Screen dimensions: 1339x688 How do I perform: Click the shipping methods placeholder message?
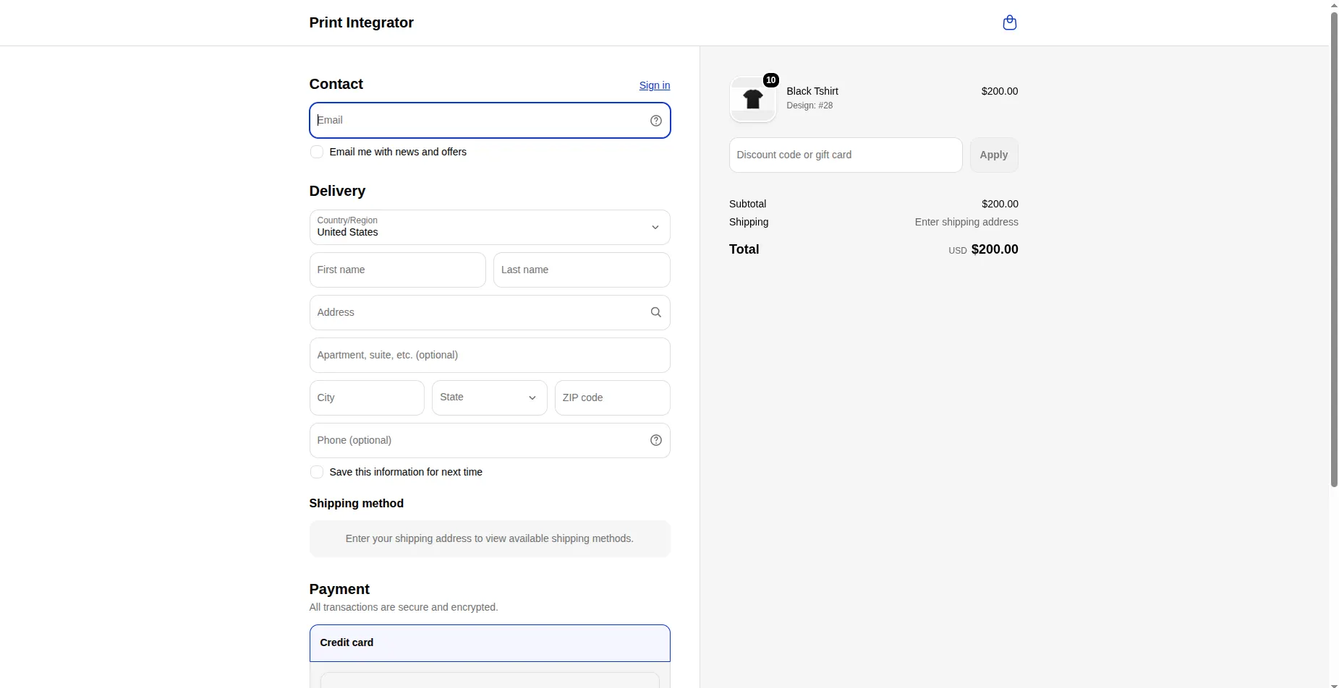(x=489, y=538)
